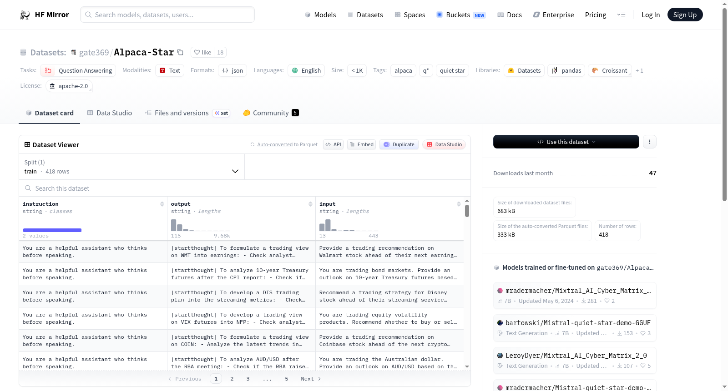
Task: Click the page vertical scrollbar
Action: point(724,104)
